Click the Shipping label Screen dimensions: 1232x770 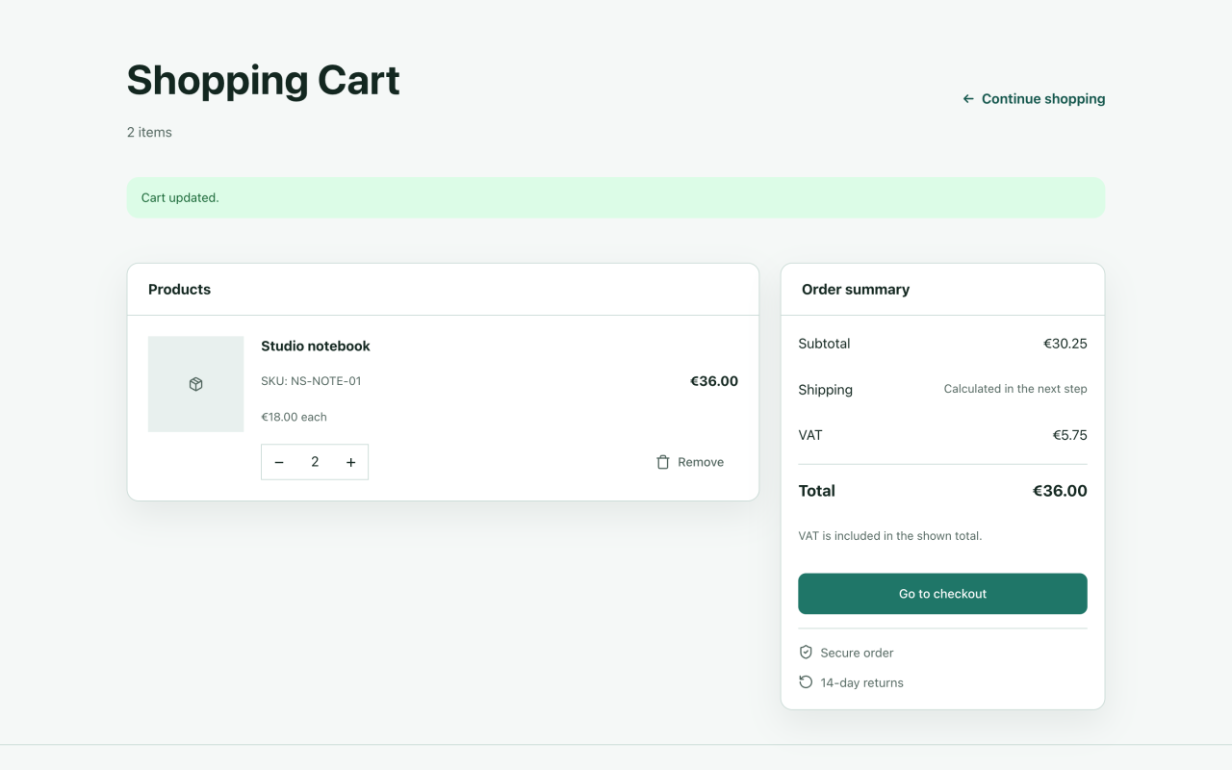point(825,390)
